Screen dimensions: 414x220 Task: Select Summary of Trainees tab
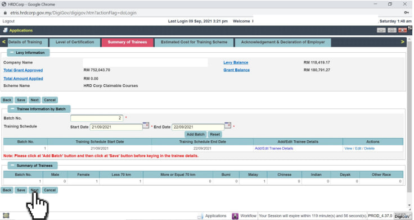[x=127, y=42]
